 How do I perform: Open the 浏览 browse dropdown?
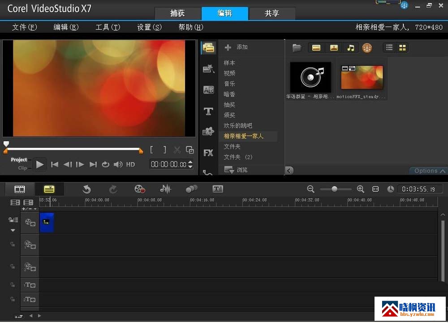pyautogui.click(x=237, y=170)
